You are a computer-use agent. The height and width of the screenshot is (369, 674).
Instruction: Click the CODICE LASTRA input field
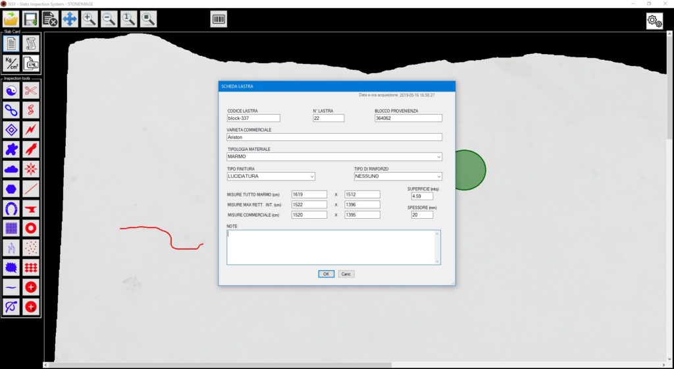pos(253,118)
